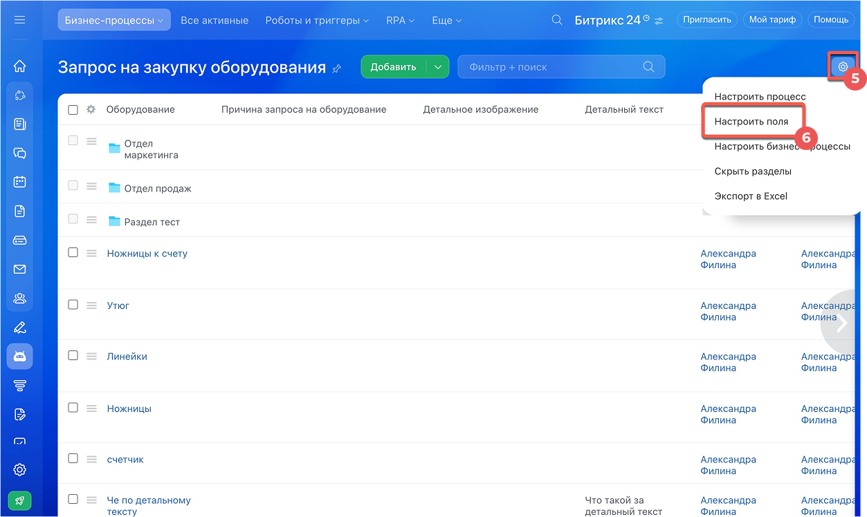Check the Линейки row checkbox
Image resolution: width=867 pixels, height=517 pixels.
(x=73, y=355)
